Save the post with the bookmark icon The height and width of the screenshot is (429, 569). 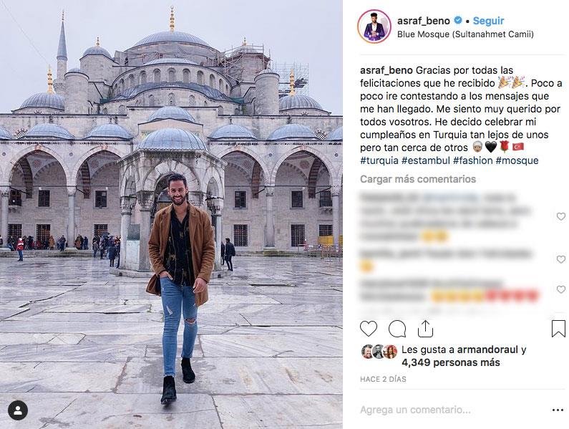558,329
